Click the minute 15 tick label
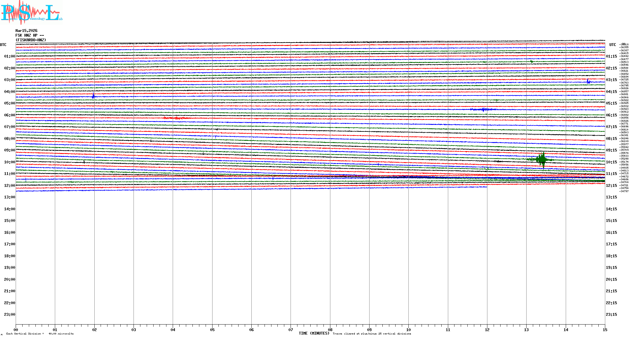 pyautogui.click(x=605, y=330)
